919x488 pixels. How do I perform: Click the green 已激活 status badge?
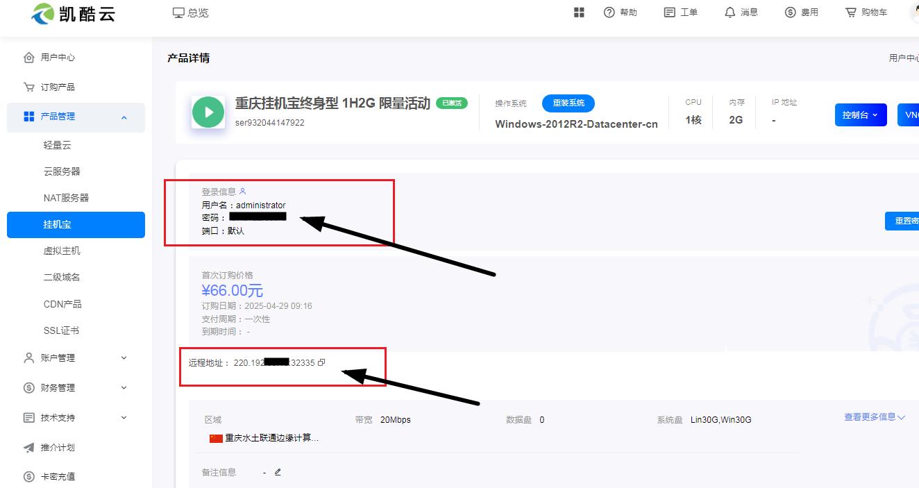point(452,103)
